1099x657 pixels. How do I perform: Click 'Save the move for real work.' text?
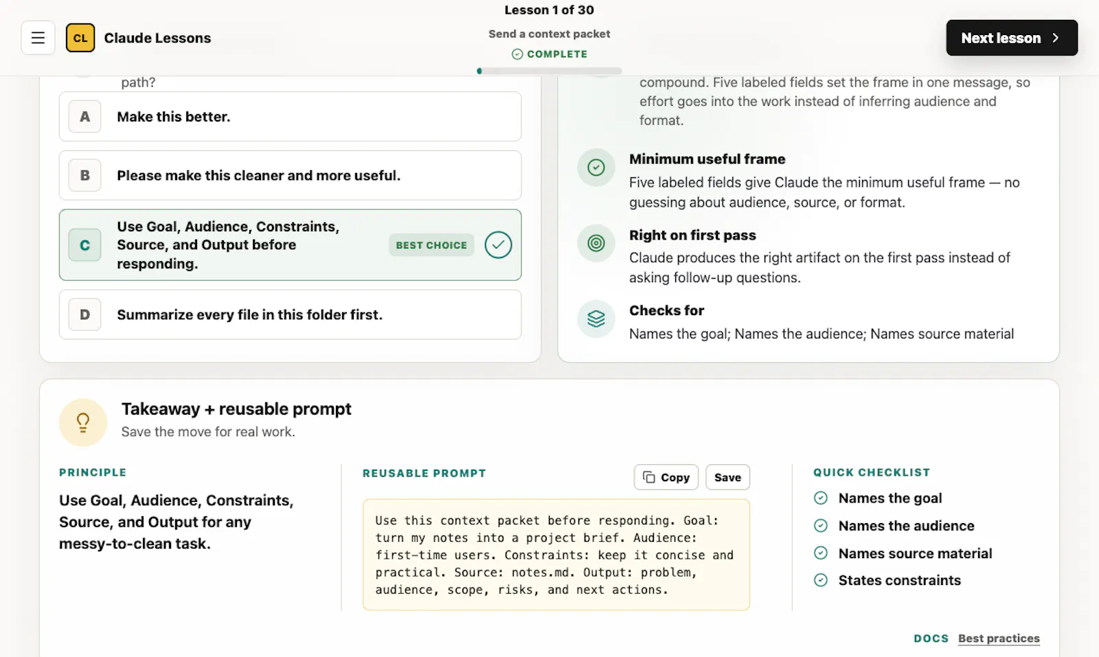coord(208,432)
